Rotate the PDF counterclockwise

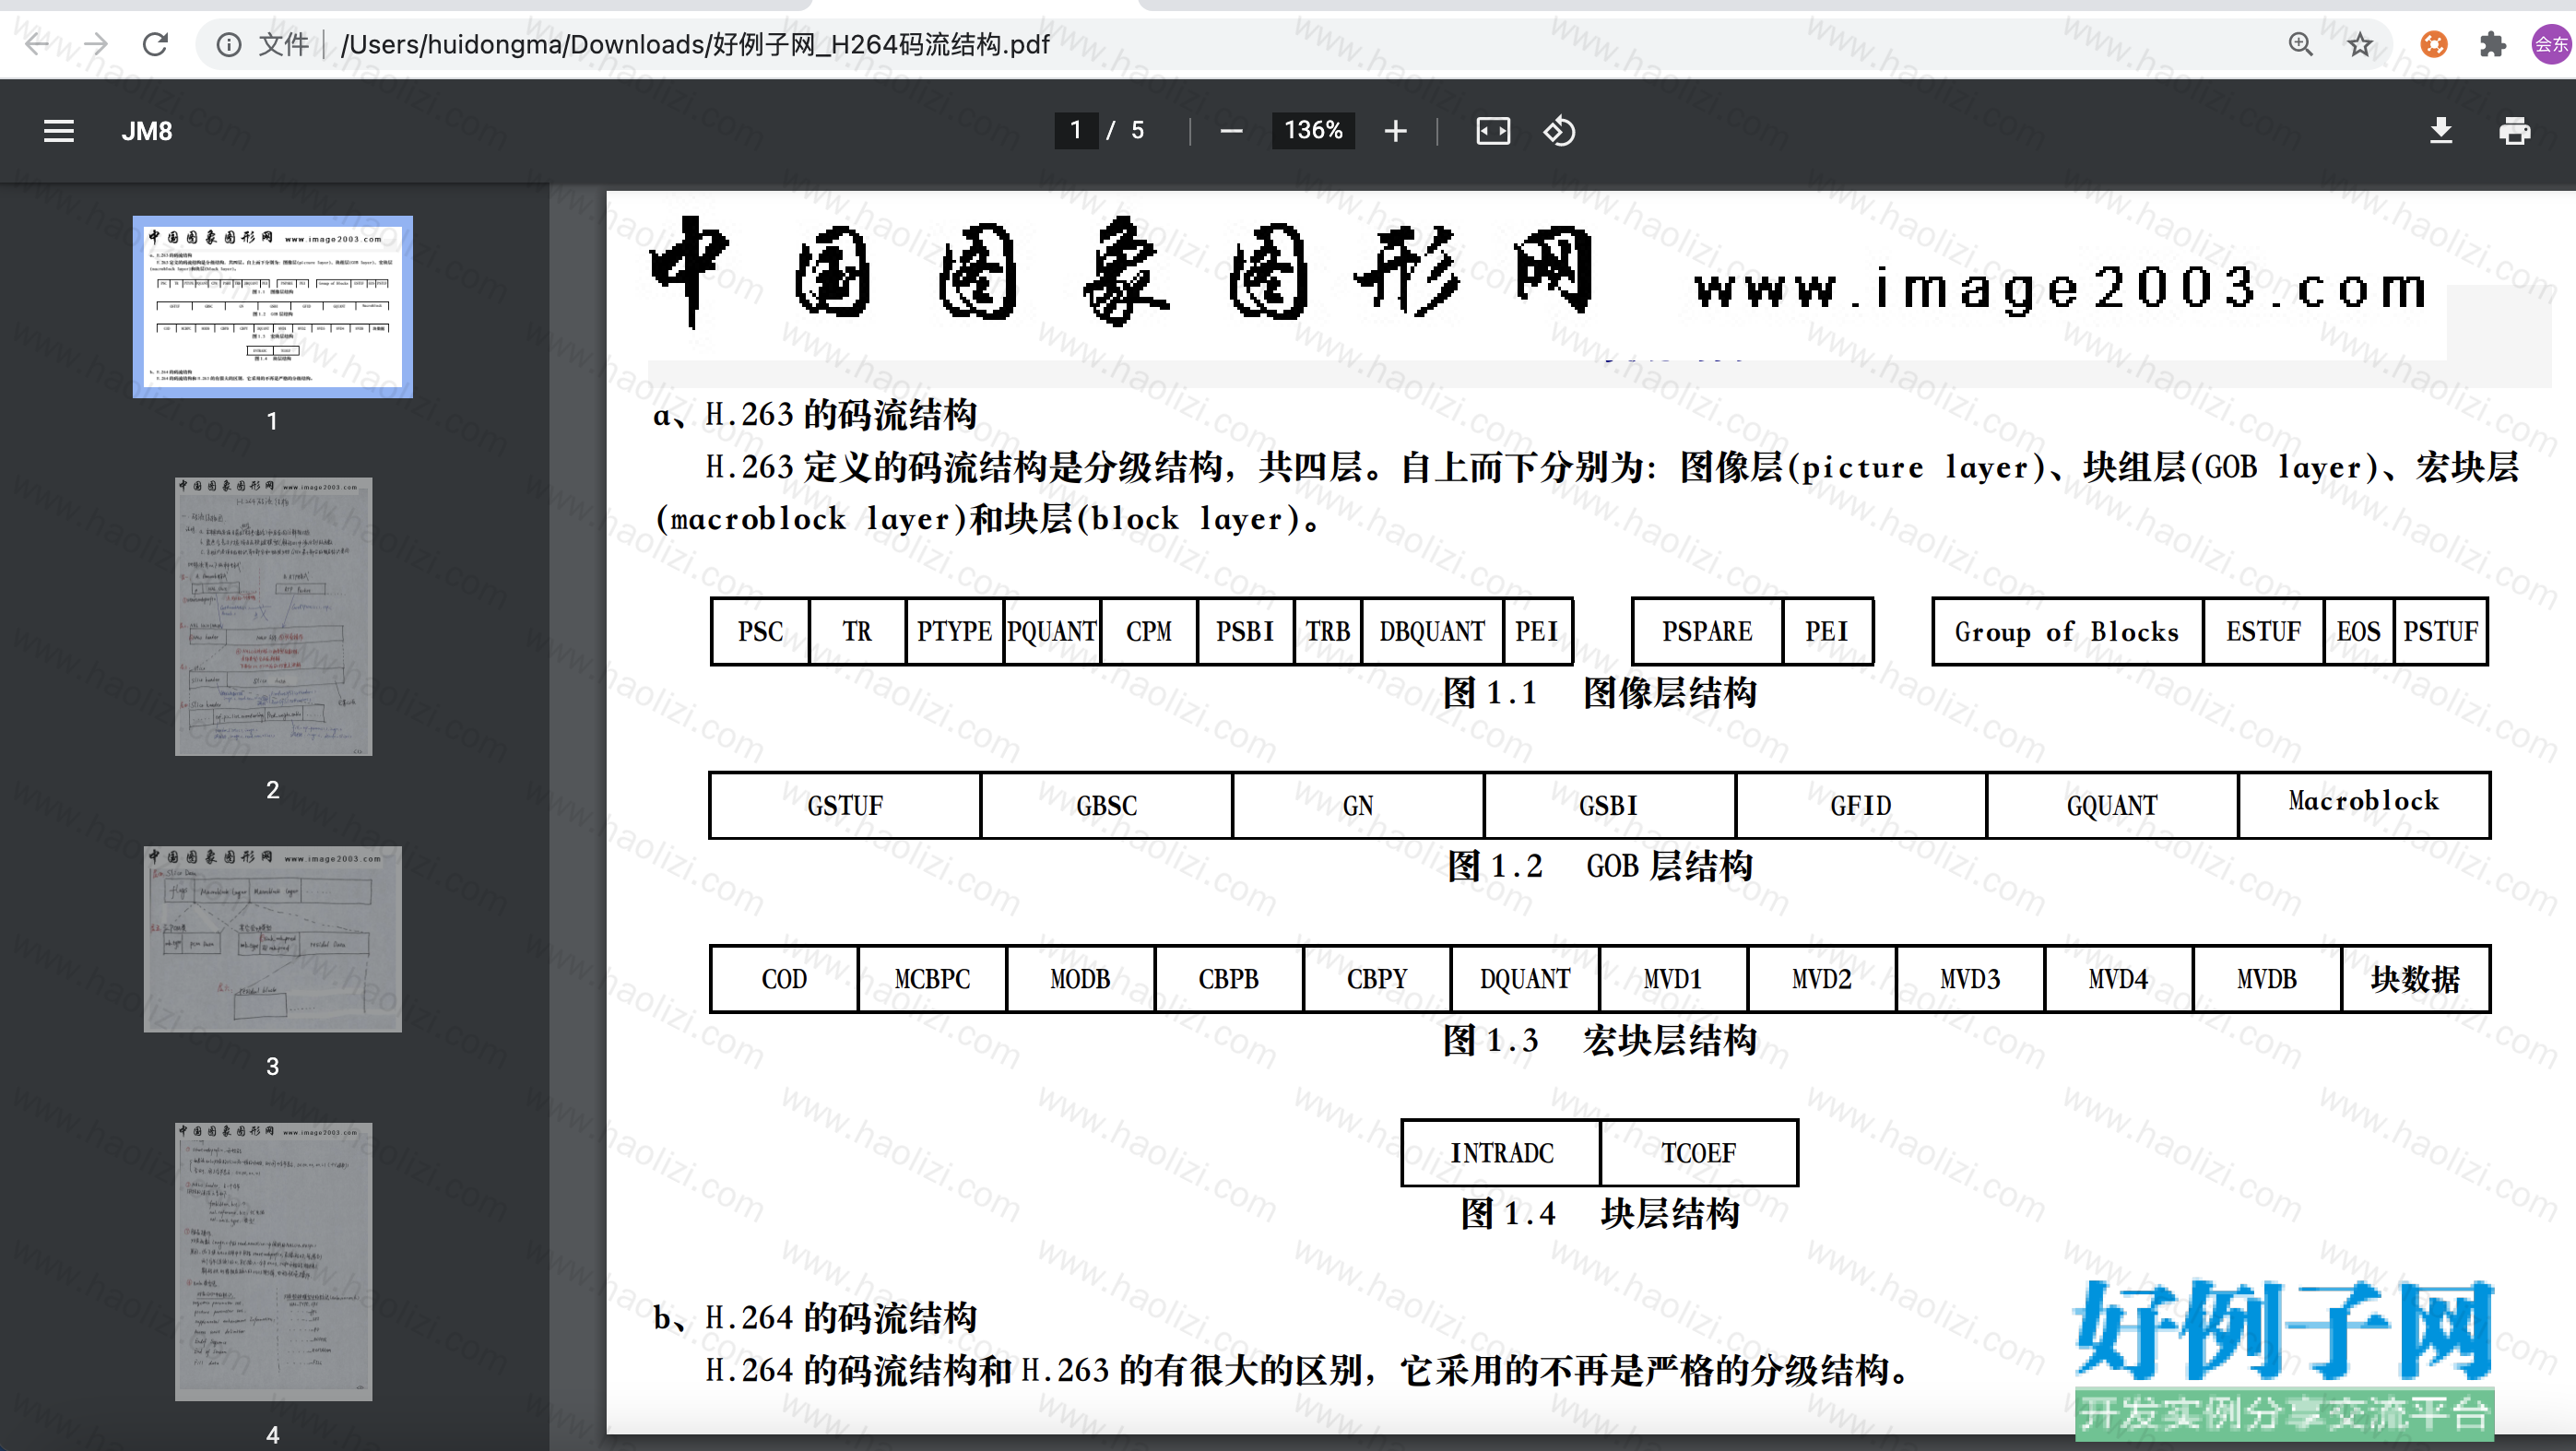point(1559,131)
